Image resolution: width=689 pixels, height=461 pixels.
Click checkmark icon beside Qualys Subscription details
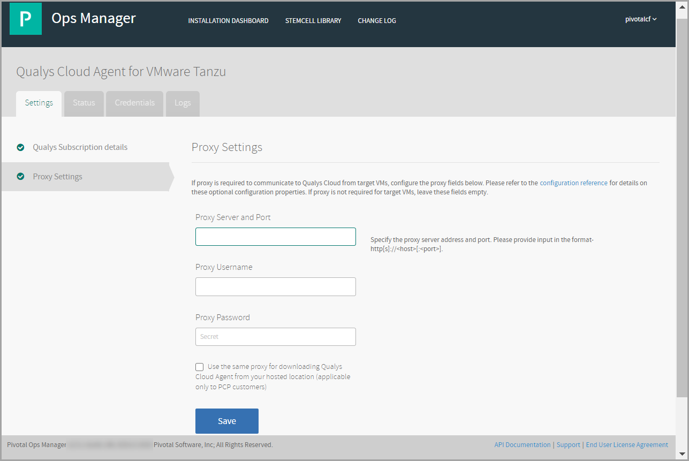point(20,147)
